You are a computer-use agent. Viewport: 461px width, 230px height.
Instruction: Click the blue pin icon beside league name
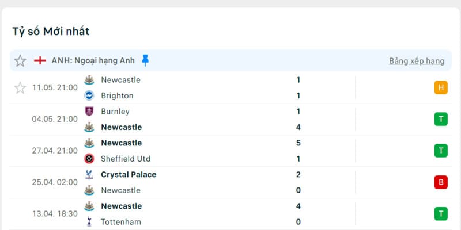(x=145, y=60)
